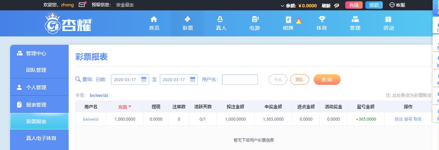Open 账变 link for beiweizi
The image size is (439, 150).
418,119
